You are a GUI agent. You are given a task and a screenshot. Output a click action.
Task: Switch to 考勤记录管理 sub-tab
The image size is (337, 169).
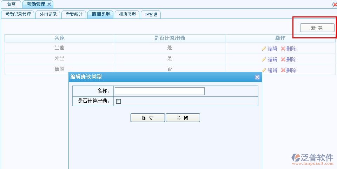[18, 14]
